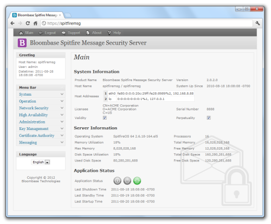The height and width of the screenshot is (224, 271).
Task: Expand the Messaging chevron
Action: [62, 142]
